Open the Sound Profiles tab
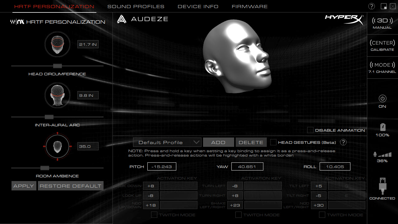 [136, 6]
